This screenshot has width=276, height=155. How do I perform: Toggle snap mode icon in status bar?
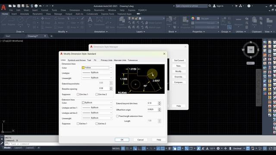pyautogui.click(x=127, y=149)
